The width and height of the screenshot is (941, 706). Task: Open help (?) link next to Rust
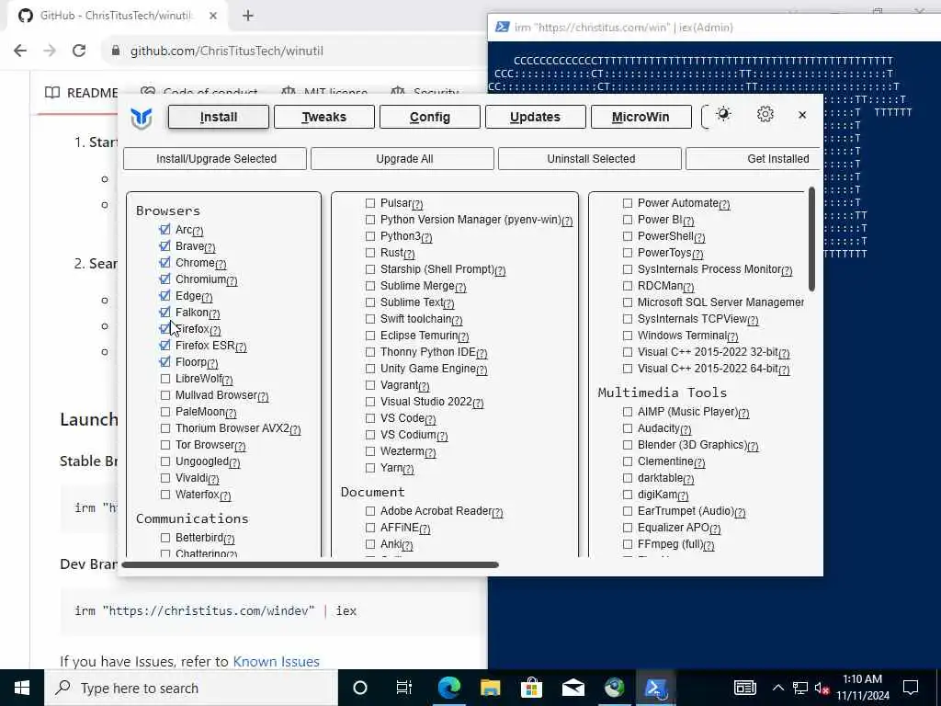tap(409, 254)
